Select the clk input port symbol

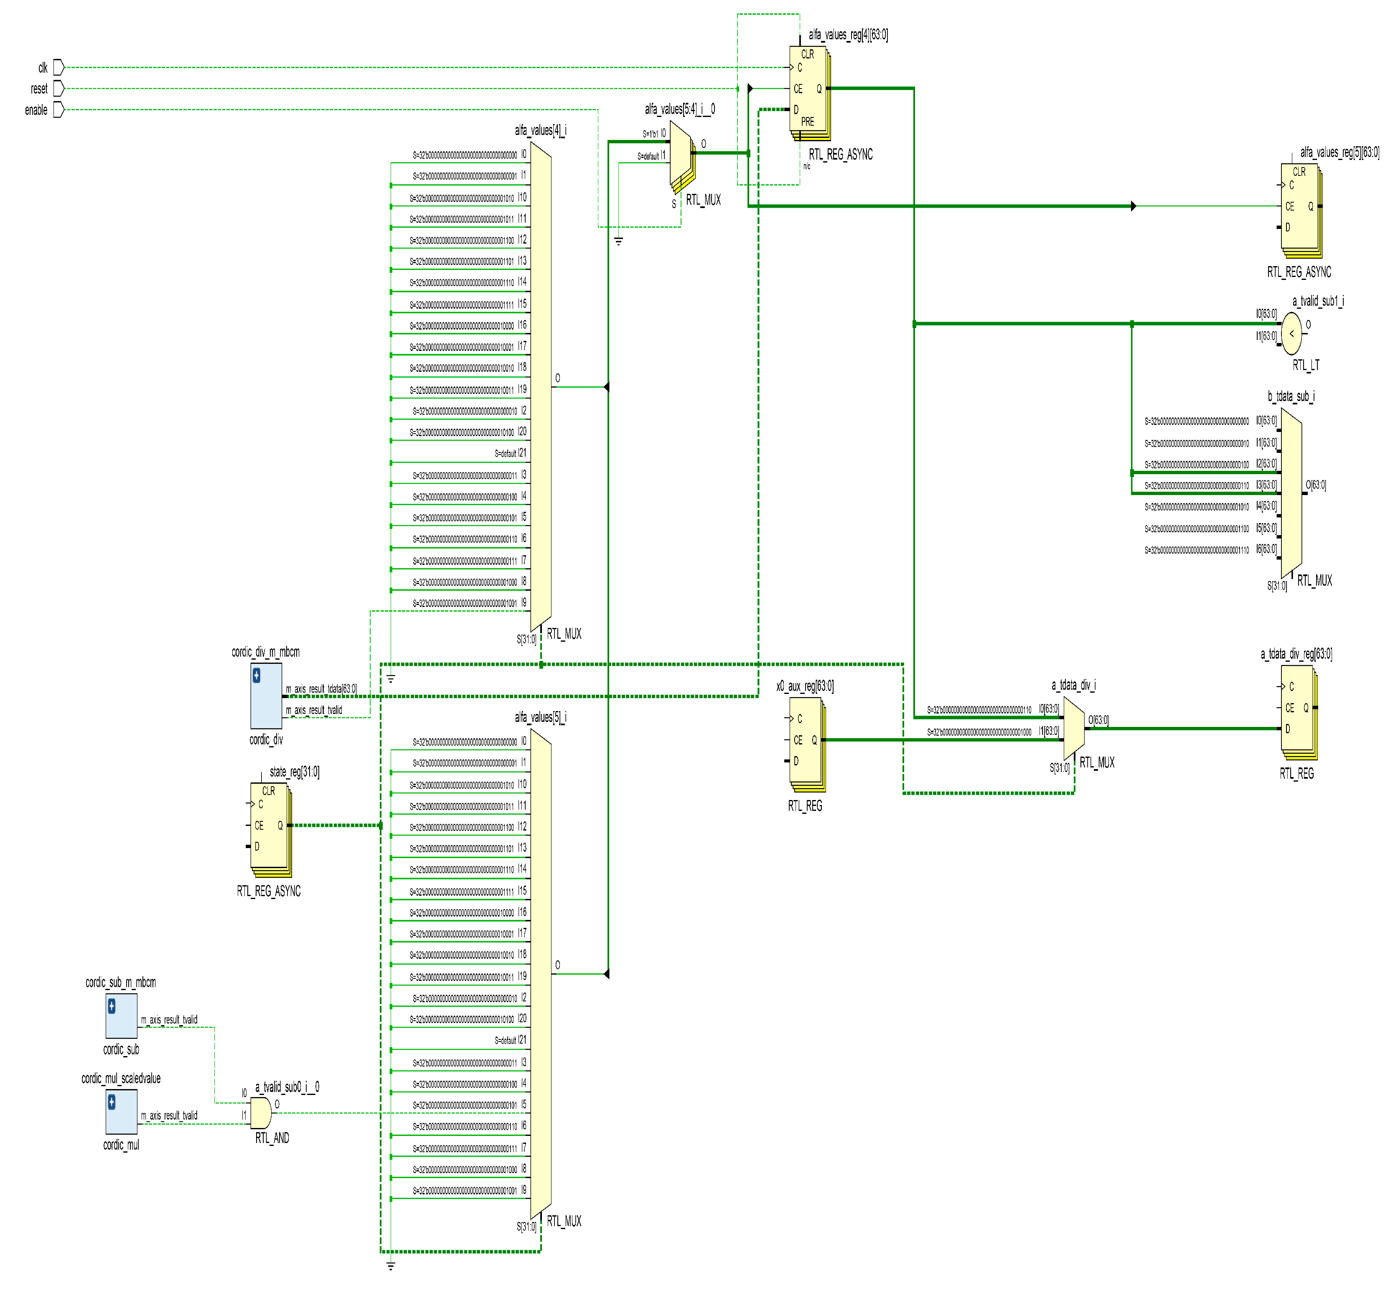(59, 67)
